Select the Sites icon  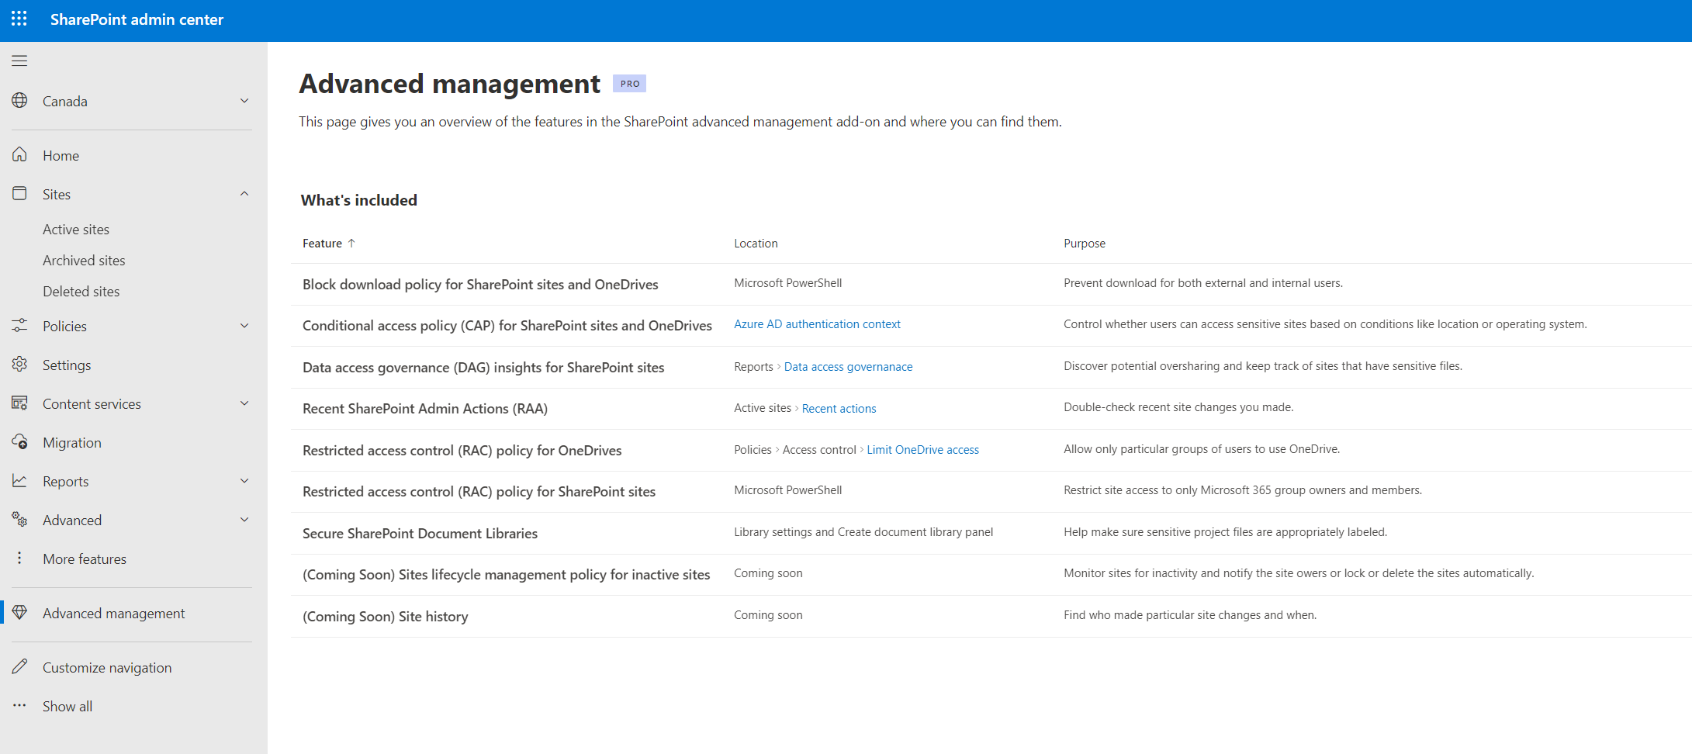coord(19,193)
